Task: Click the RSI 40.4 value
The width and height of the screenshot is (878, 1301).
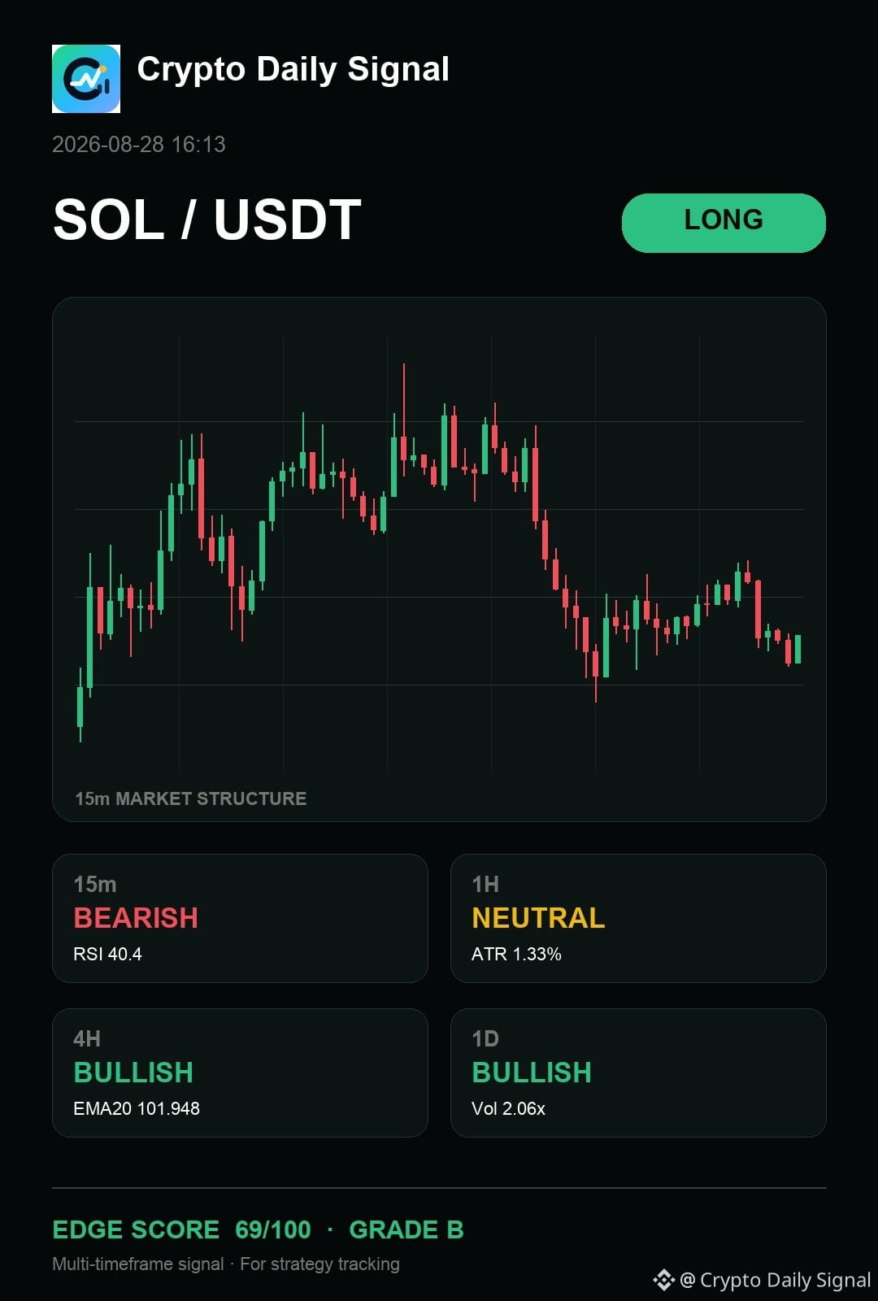Action: coord(107,954)
